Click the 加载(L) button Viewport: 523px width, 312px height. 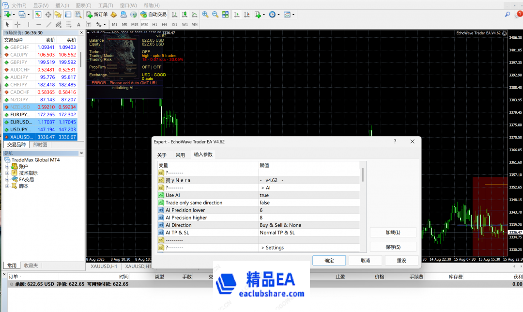pos(393,233)
